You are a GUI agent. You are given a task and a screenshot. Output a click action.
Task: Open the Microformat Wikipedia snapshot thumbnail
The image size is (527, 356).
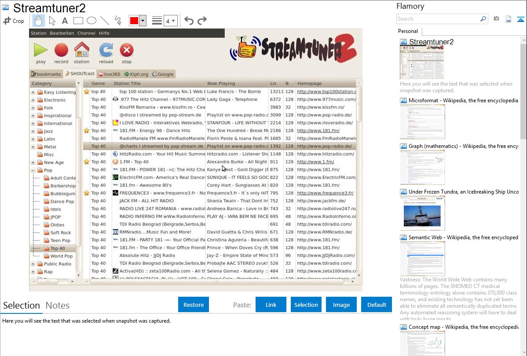(x=422, y=122)
